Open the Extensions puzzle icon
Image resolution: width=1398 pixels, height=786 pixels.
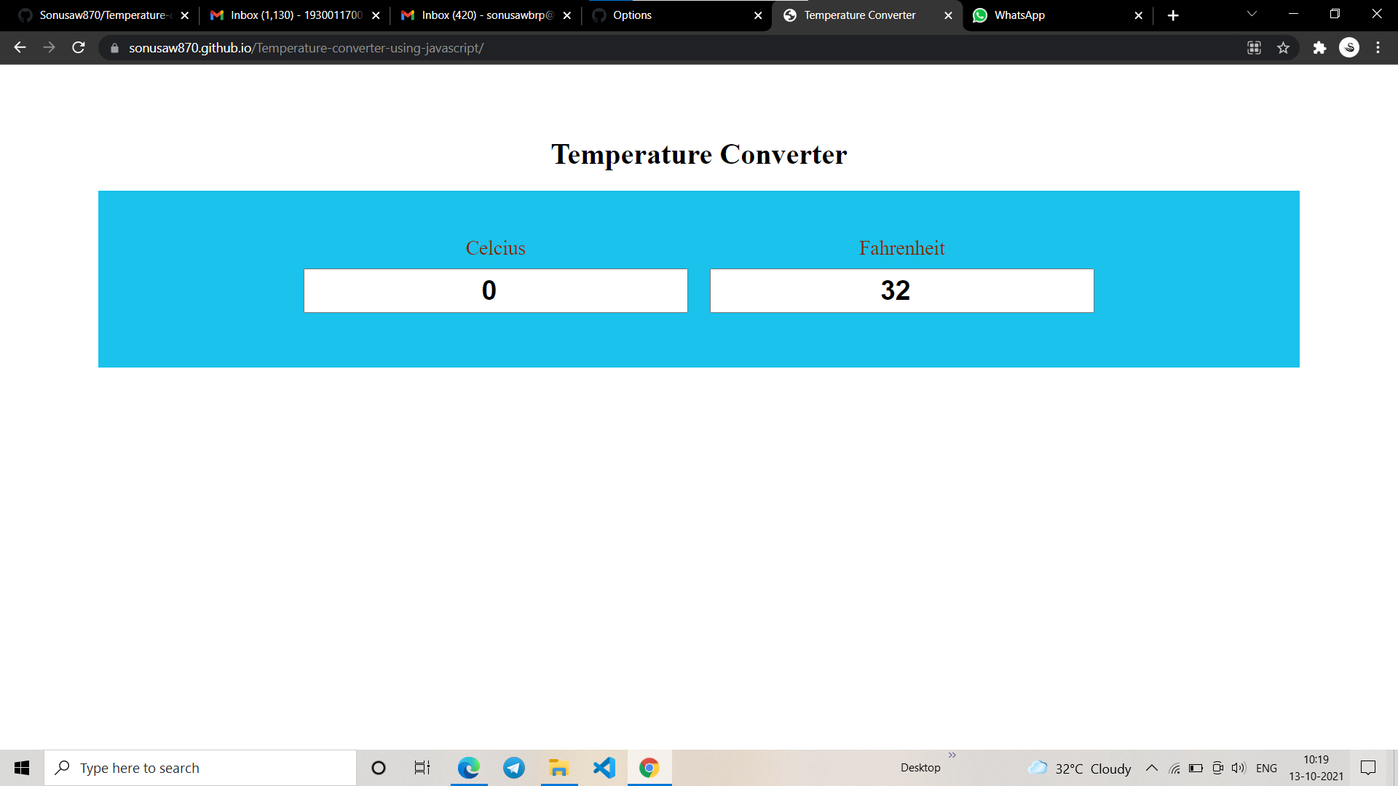point(1319,48)
